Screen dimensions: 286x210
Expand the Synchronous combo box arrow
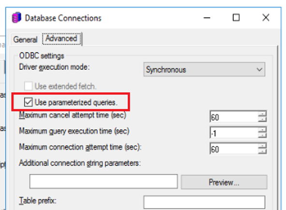tap(259, 70)
